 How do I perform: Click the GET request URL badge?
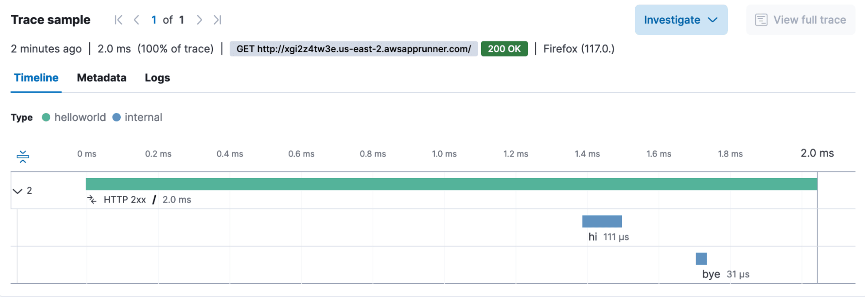click(353, 49)
